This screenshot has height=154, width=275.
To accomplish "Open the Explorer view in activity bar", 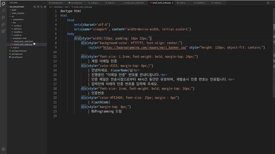I will (x=3, y=3).
